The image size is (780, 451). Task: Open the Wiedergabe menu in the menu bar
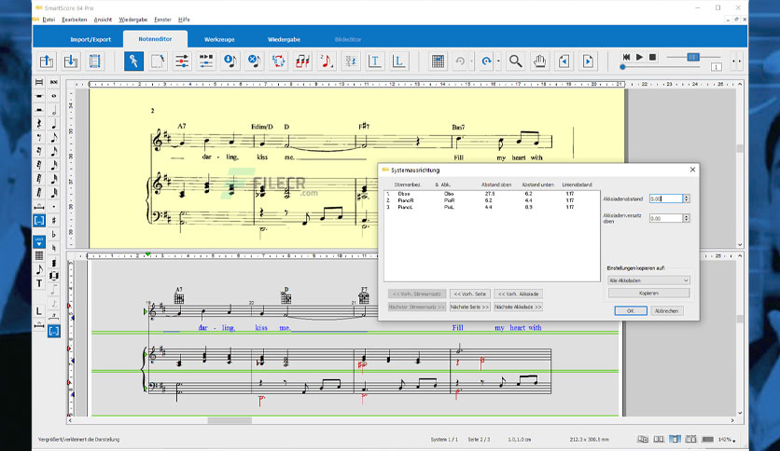(133, 20)
